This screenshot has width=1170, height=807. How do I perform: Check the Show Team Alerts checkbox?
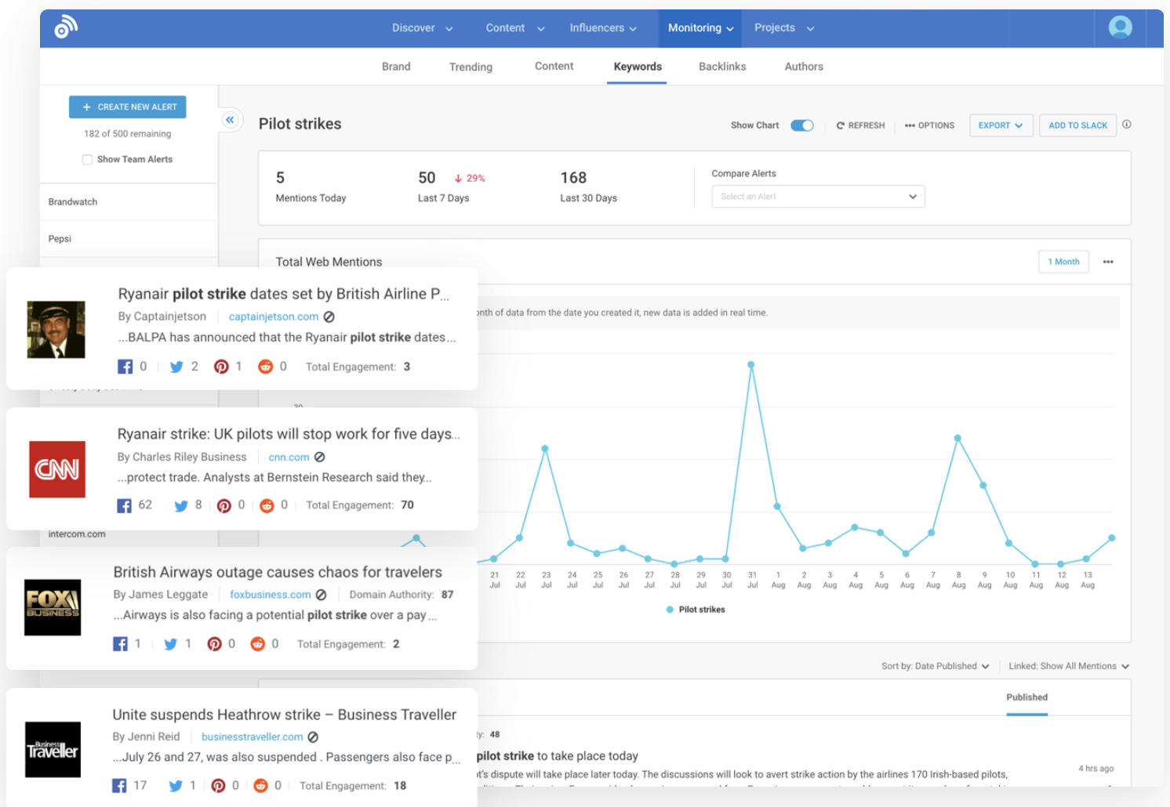[88, 159]
